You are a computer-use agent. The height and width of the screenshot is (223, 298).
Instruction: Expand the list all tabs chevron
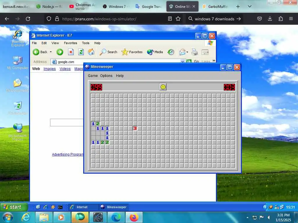[x=250, y=6]
